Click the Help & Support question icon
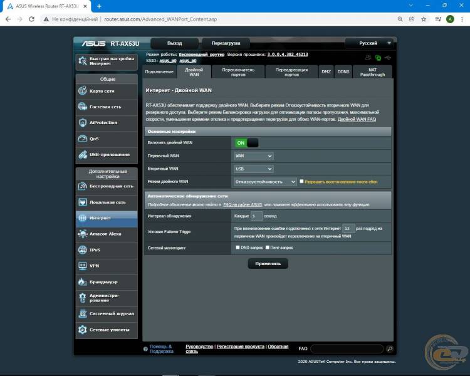Screen dimensions: 470x376 145,349
